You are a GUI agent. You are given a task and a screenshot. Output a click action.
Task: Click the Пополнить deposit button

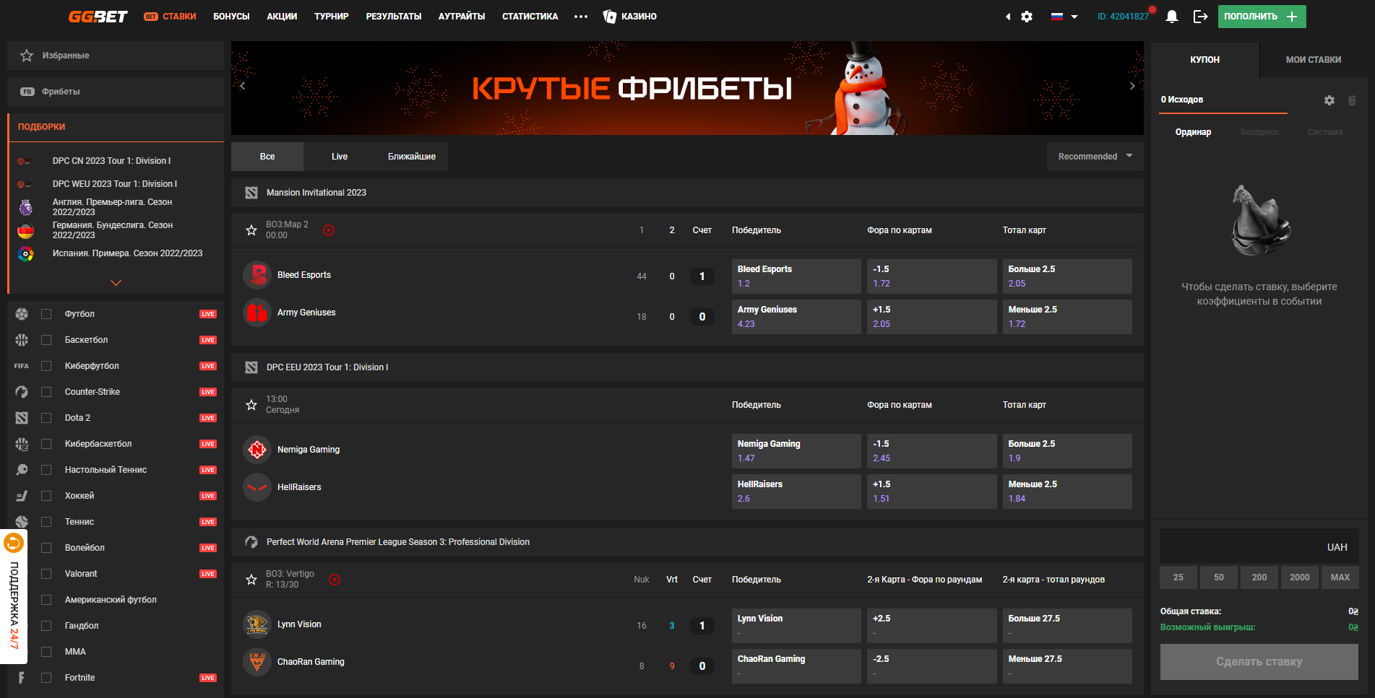tap(1262, 17)
